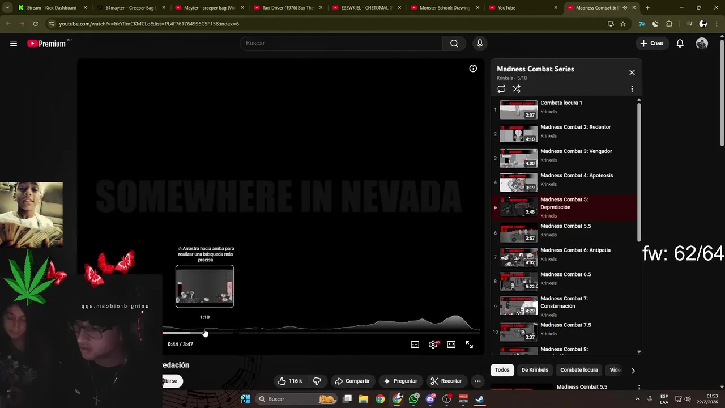Open a new browser tab
The width and height of the screenshot is (725, 408).
647,8
